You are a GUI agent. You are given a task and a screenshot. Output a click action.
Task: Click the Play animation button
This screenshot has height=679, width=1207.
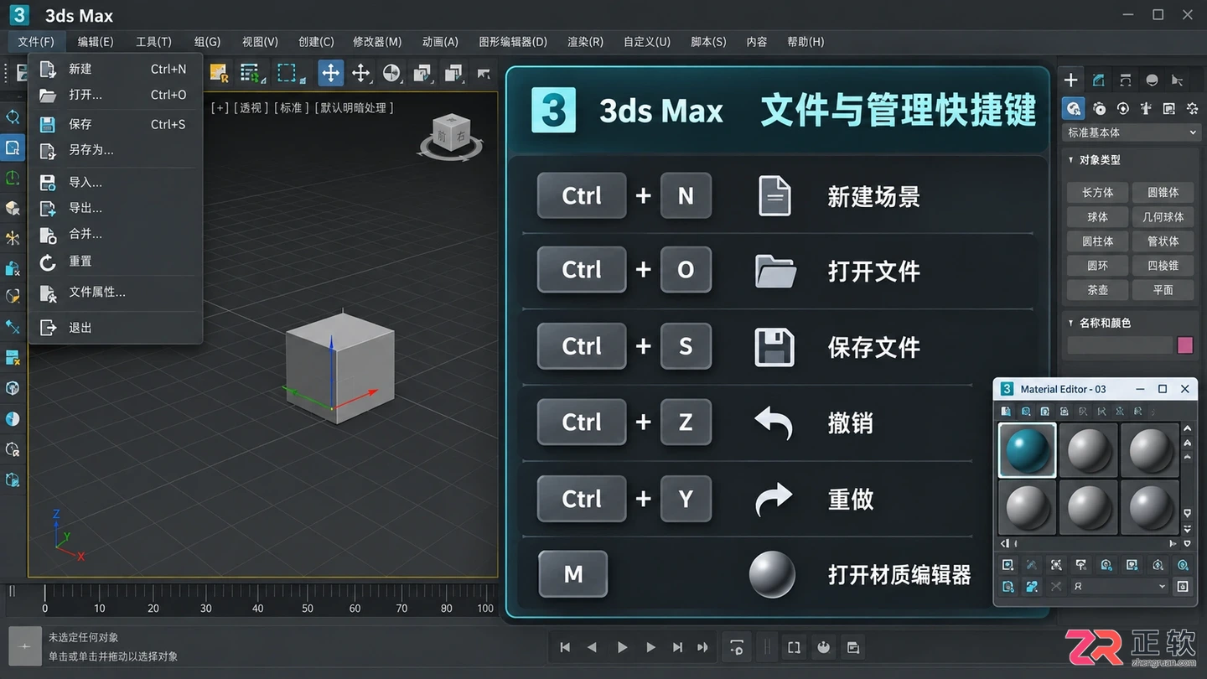(622, 647)
